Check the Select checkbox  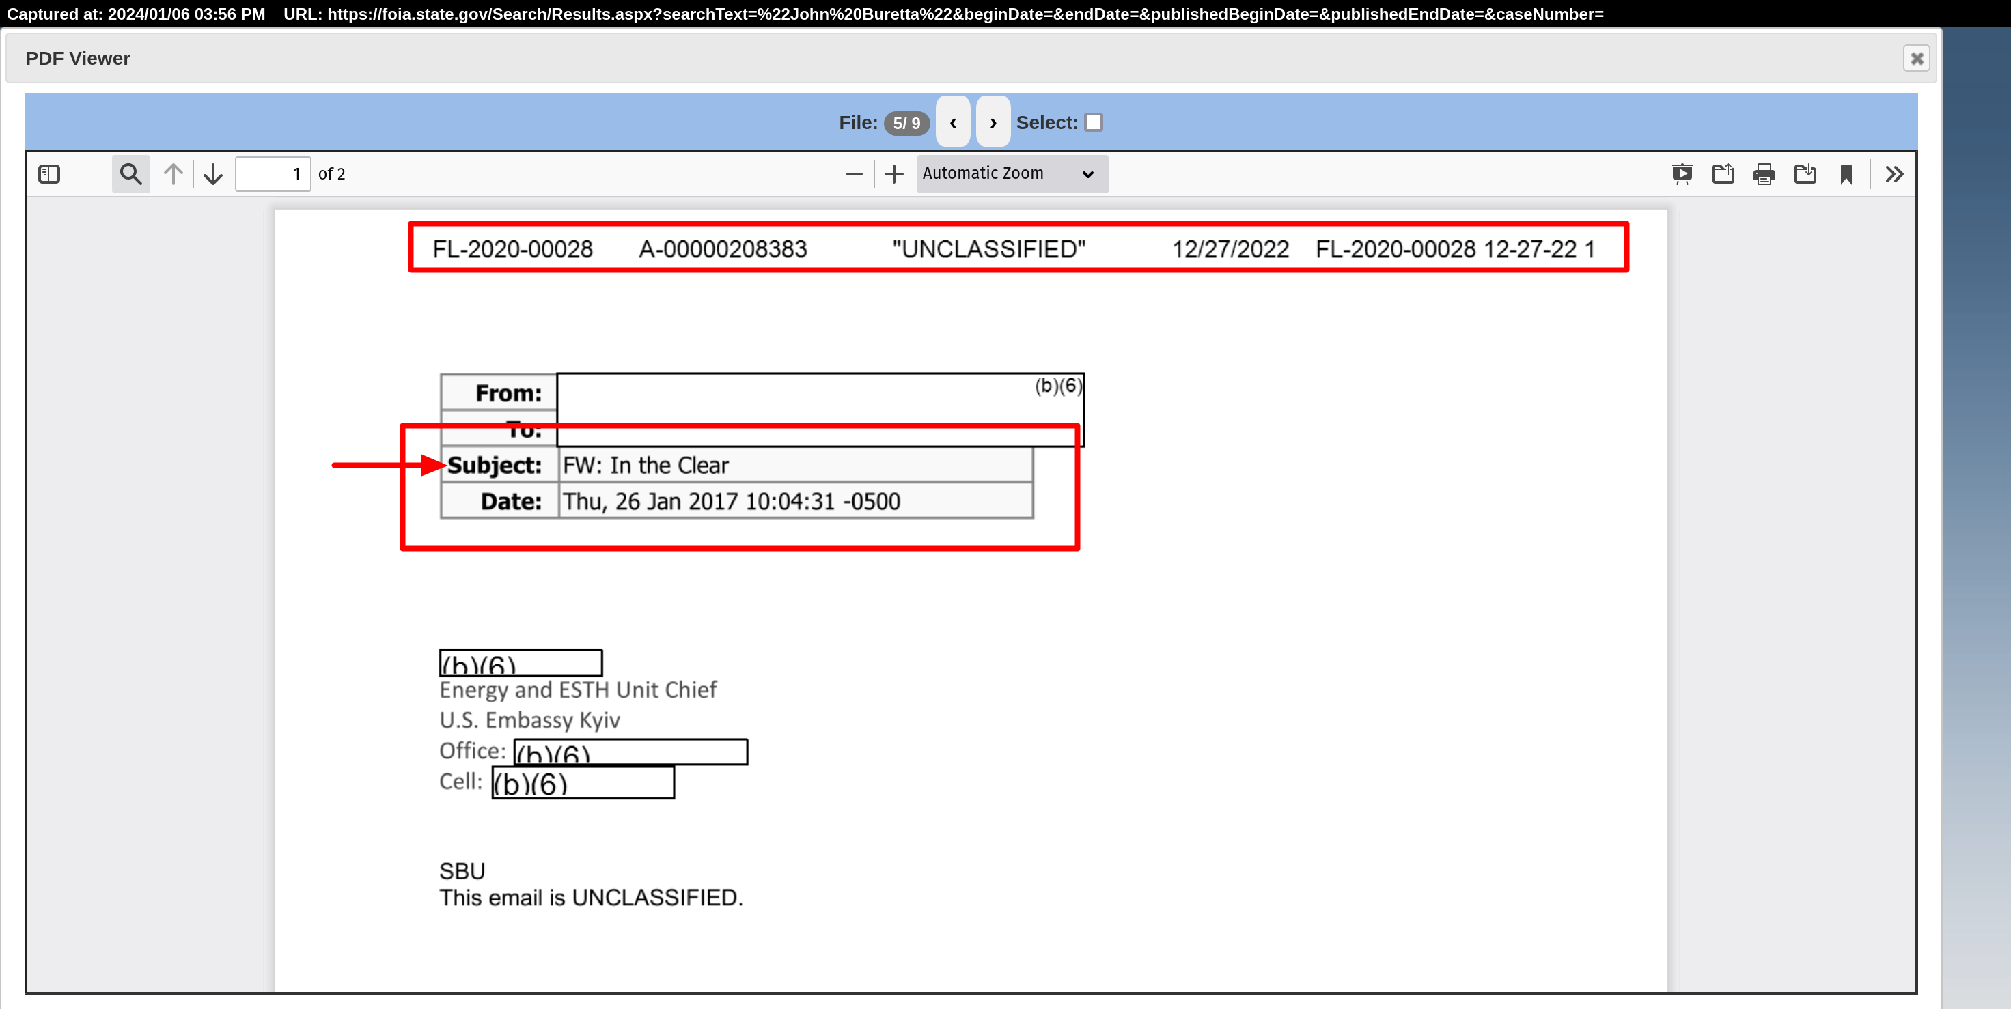tap(1094, 122)
